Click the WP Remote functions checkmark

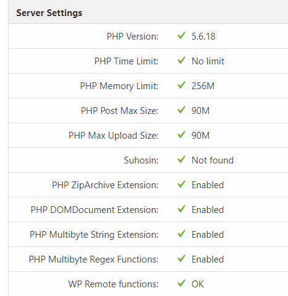(x=181, y=284)
